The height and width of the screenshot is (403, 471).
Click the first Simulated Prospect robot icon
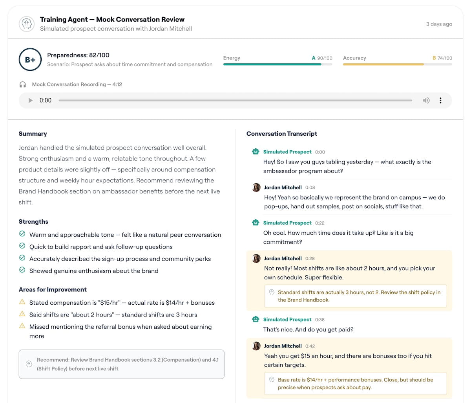coord(256,151)
